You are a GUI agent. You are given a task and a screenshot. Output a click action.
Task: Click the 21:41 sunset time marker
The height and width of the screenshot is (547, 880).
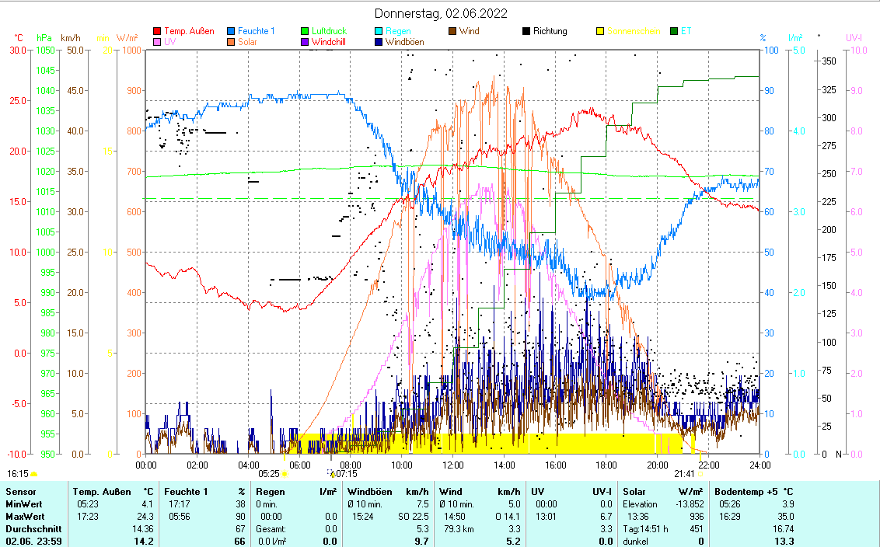click(x=684, y=472)
